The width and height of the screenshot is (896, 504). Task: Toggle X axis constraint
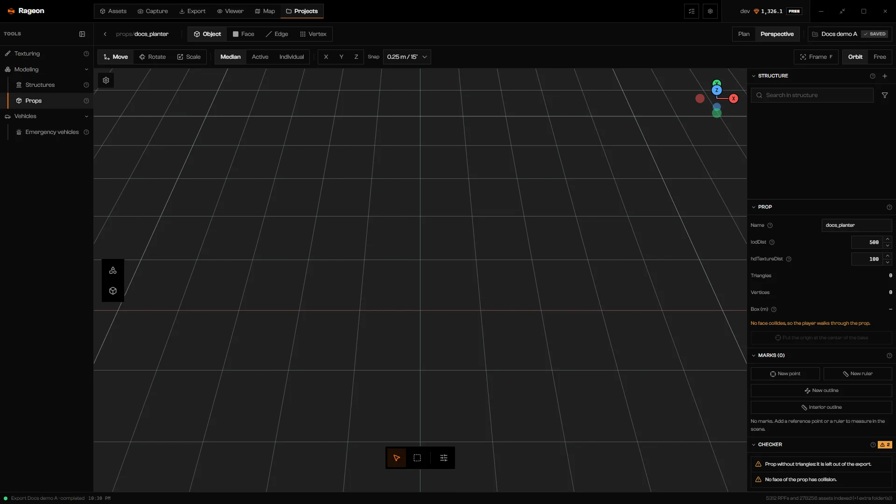(326, 57)
